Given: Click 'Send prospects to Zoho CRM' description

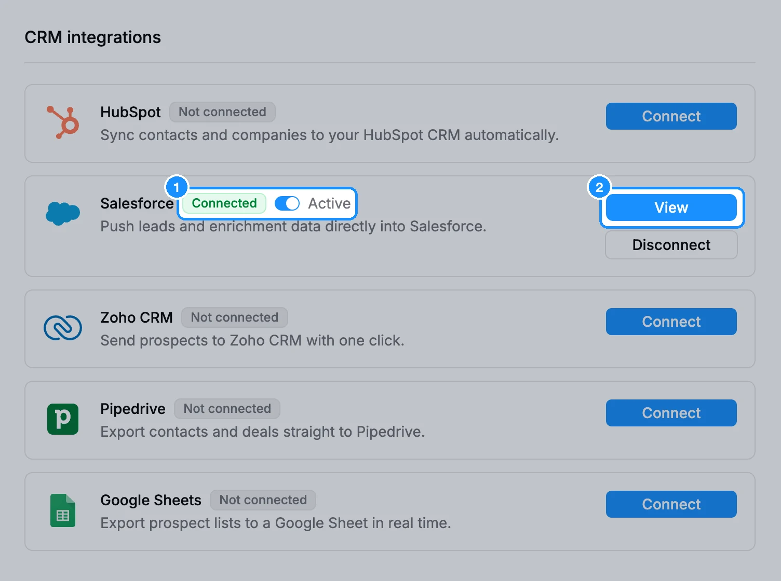Looking at the screenshot, I should point(252,340).
